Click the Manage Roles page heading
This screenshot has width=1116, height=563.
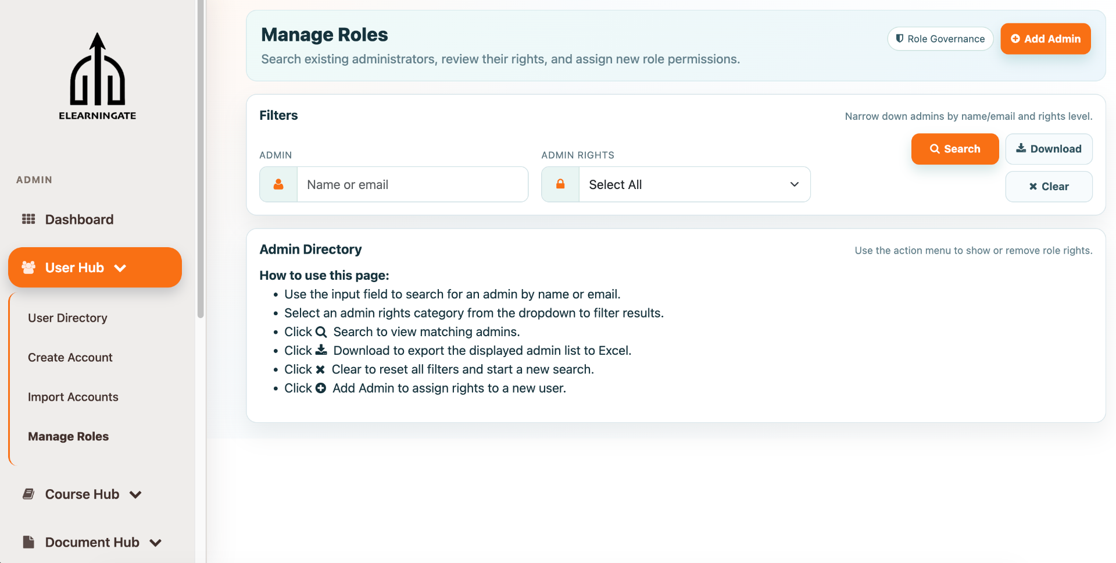(324, 35)
